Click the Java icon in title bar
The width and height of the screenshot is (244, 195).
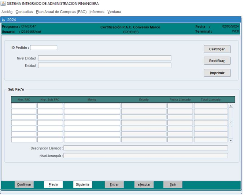3,3
